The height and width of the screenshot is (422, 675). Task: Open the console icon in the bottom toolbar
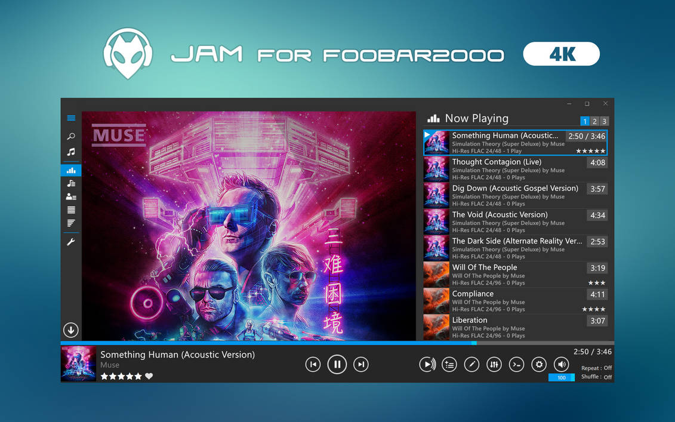[516, 364]
